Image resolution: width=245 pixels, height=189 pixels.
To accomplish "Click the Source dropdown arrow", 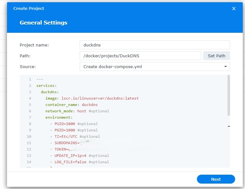I will (x=225, y=66).
